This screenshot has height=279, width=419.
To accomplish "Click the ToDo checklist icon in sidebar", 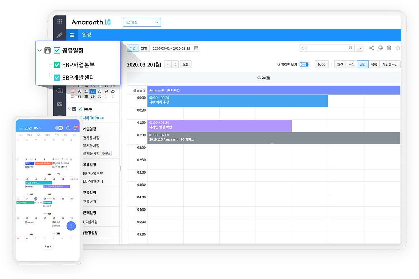I will (x=74, y=109).
